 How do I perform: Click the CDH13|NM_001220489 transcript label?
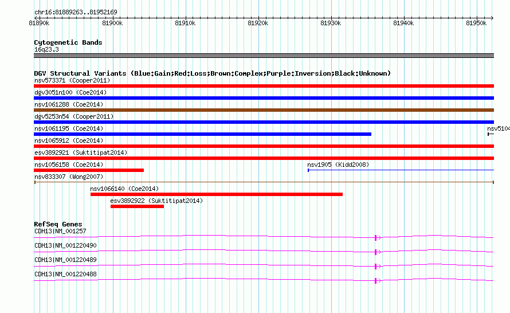[65, 260]
